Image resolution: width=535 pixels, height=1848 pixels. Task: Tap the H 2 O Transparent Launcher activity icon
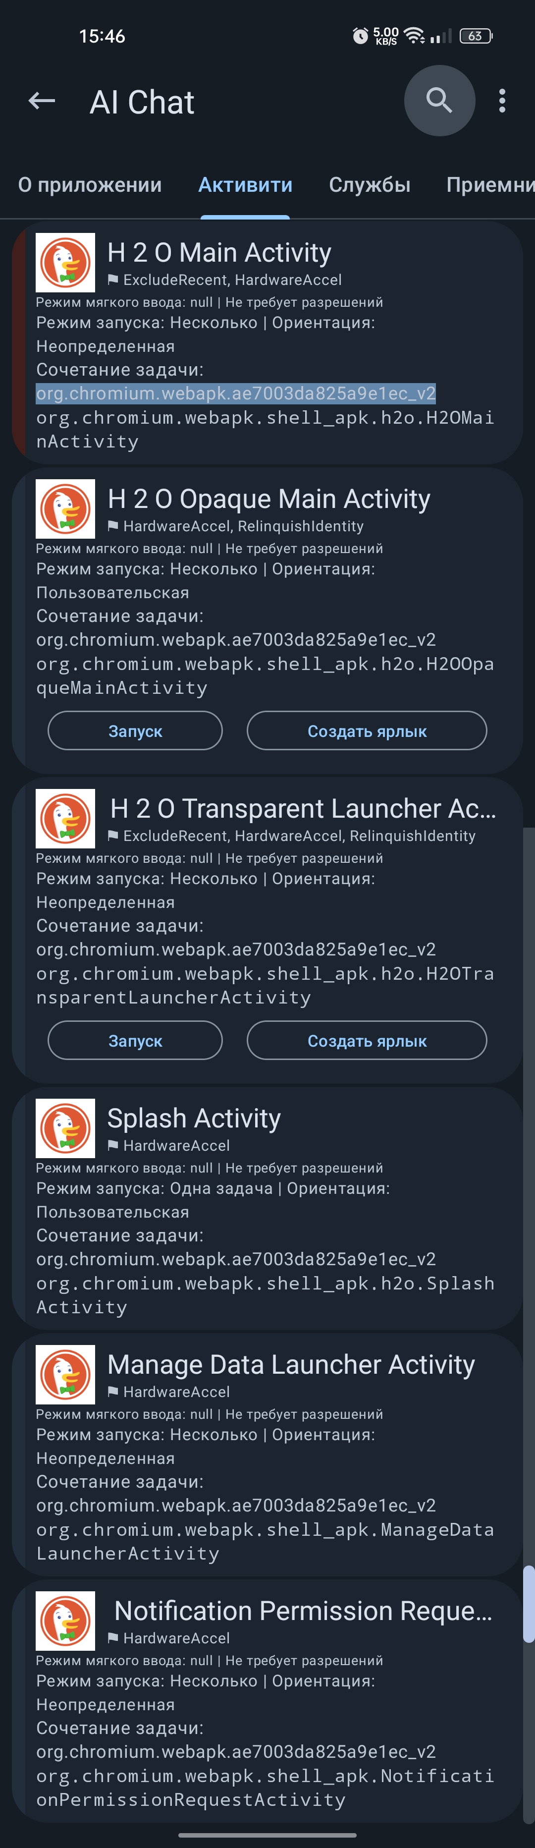[65, 819]
